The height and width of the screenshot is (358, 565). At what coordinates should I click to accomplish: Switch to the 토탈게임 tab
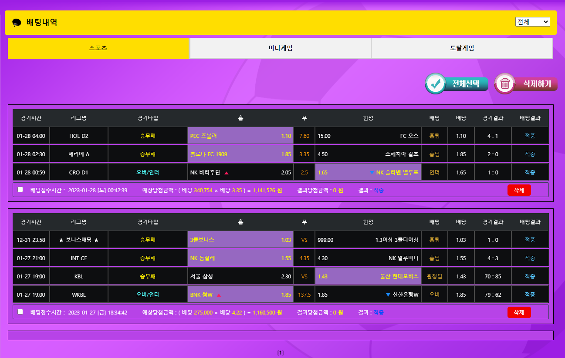pos(462,48)
